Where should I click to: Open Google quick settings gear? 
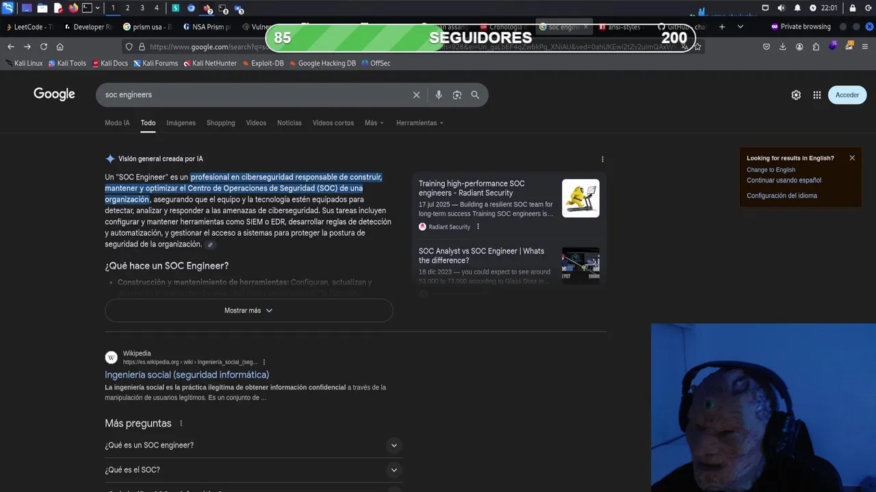[x=796, y=95]
